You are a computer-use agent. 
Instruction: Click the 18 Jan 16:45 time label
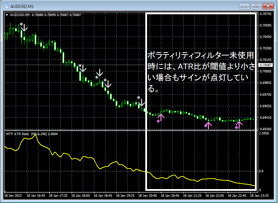click(36, 196)
